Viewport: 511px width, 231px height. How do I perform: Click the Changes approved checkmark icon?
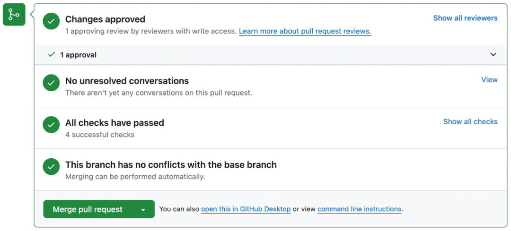click(x=51, y=21)
